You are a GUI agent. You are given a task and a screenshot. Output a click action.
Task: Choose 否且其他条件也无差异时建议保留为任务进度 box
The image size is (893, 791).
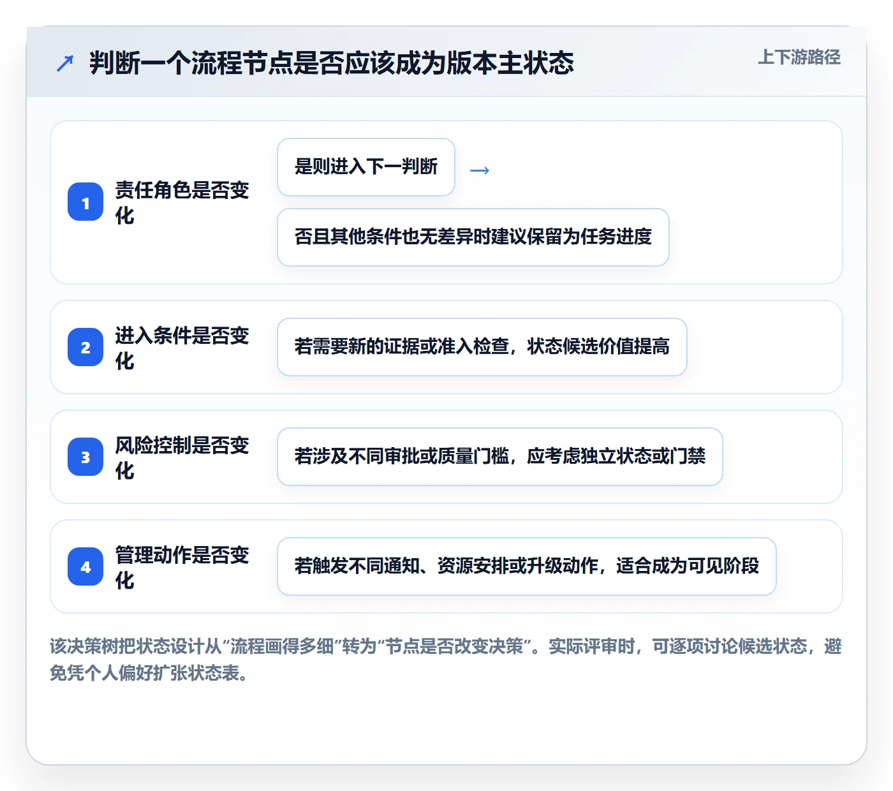tap(473, 237)
